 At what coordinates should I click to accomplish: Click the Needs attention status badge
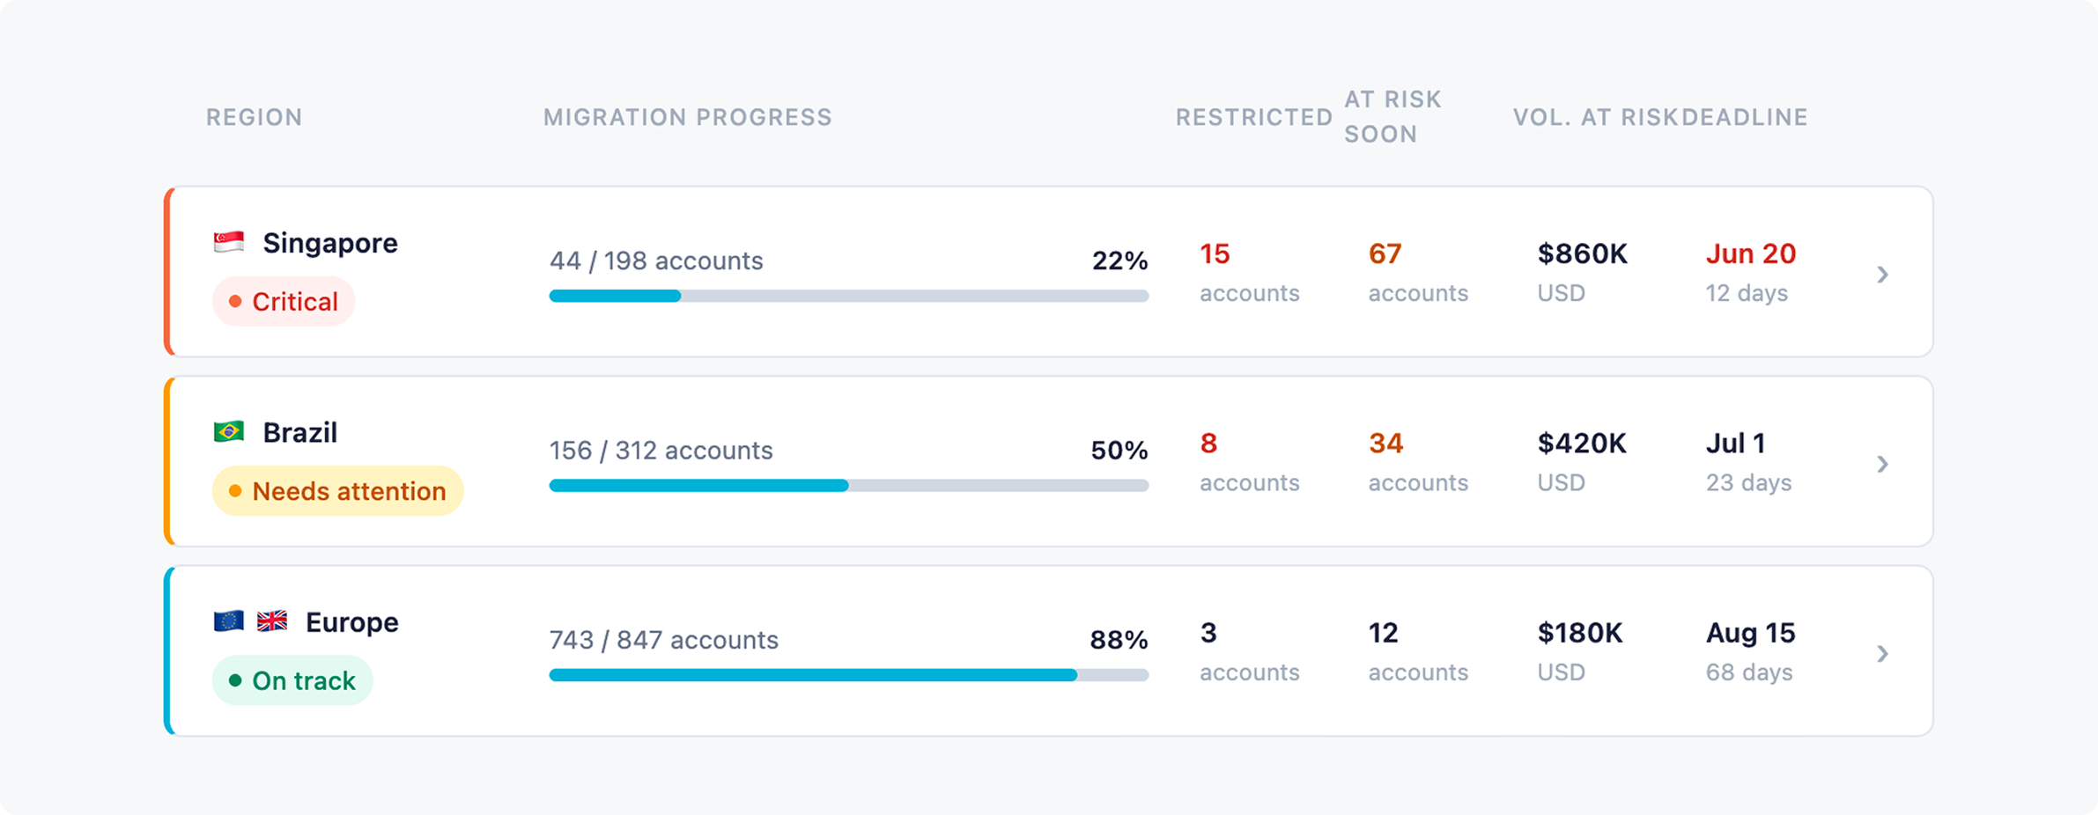tap(337, 491)
